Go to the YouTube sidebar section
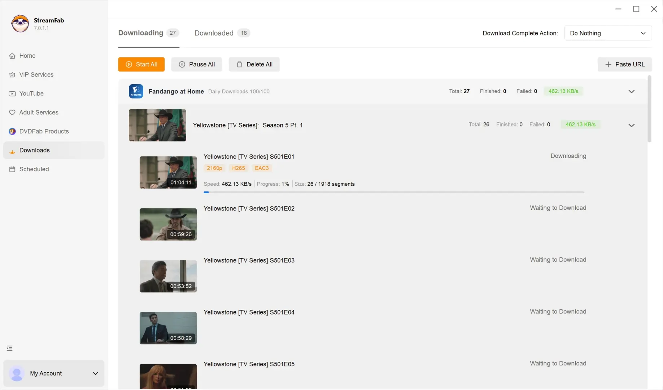The image size is (663, 390). click(54, 94)
